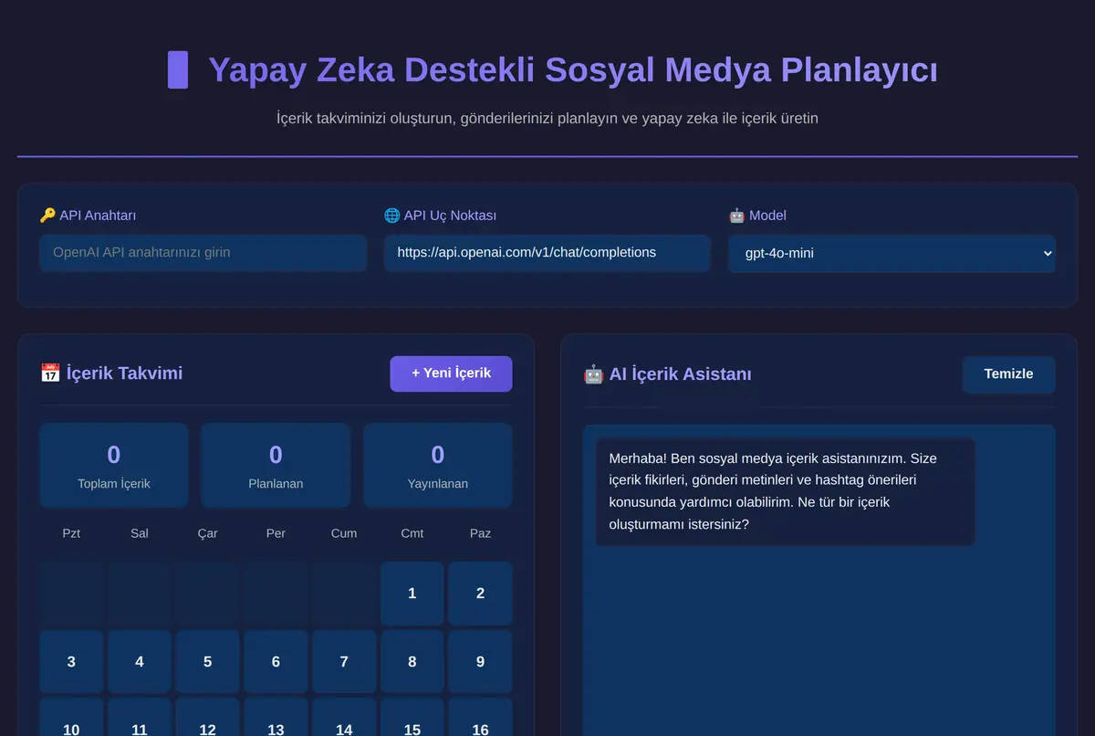Click the subtitle text starting İçerik takviminizi oluşturun
The width and height of the screenshot is (1095, 736).
(x=547, y=119)
